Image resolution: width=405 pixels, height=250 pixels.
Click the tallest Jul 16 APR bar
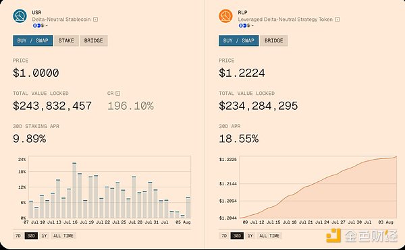coord(74,191)
